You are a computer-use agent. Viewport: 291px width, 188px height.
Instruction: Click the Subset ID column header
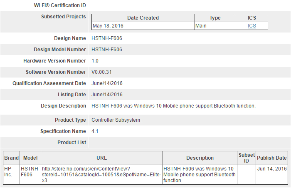click(247, 158)
